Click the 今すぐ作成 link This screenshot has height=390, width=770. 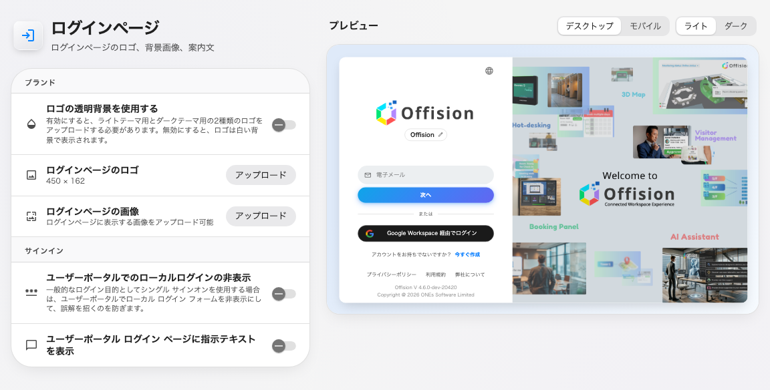[467, 254]
